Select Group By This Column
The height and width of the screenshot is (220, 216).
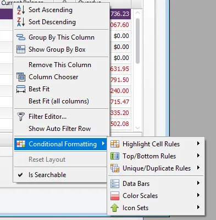pos(62,37)
